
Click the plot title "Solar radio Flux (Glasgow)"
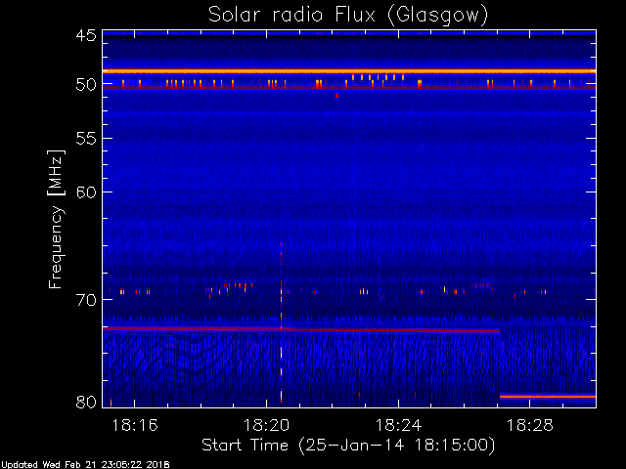pyautogui.click(x=348, y=16)
